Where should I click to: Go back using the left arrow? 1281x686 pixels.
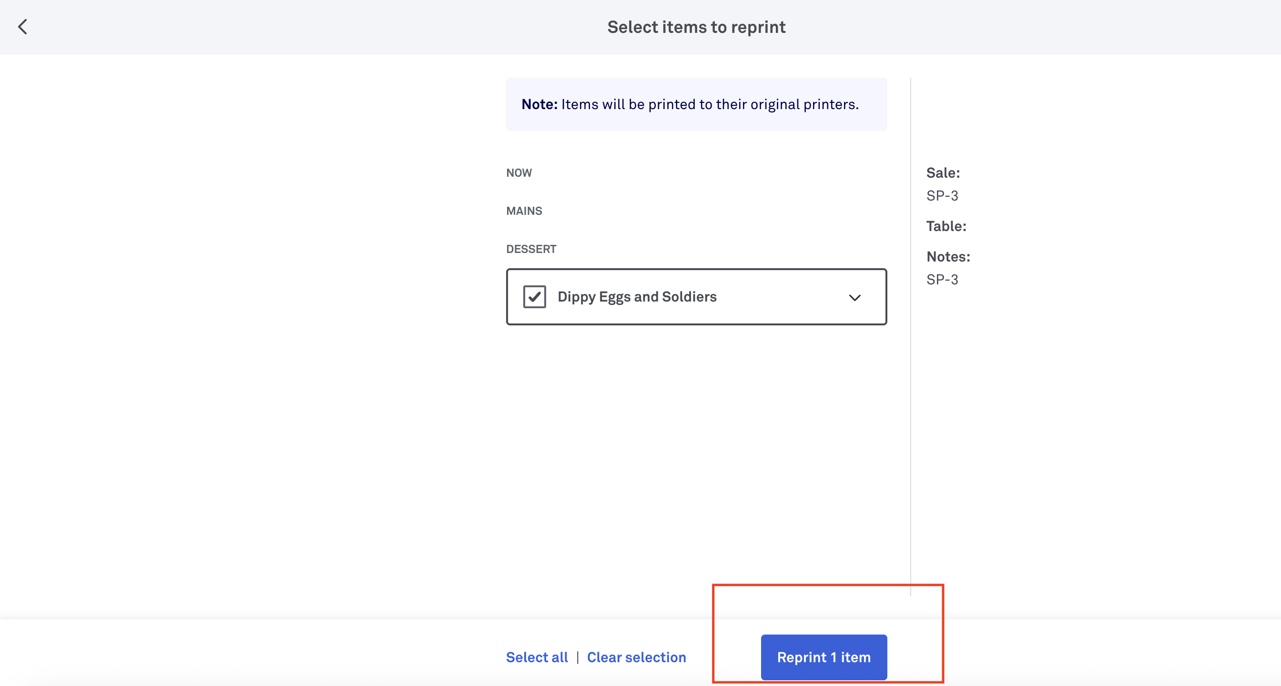(23, 27)
